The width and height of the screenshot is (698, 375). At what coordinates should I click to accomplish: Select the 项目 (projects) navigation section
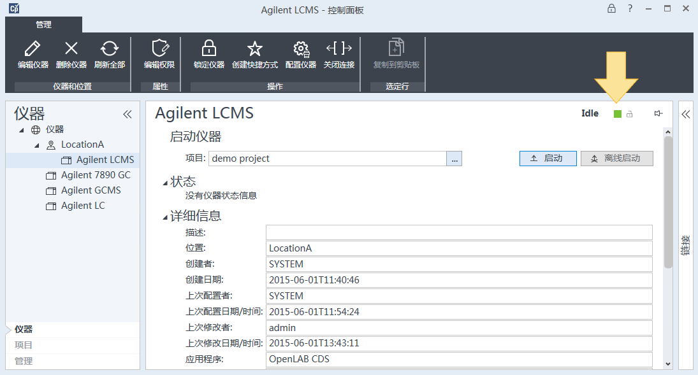click(x=73, y=345)
